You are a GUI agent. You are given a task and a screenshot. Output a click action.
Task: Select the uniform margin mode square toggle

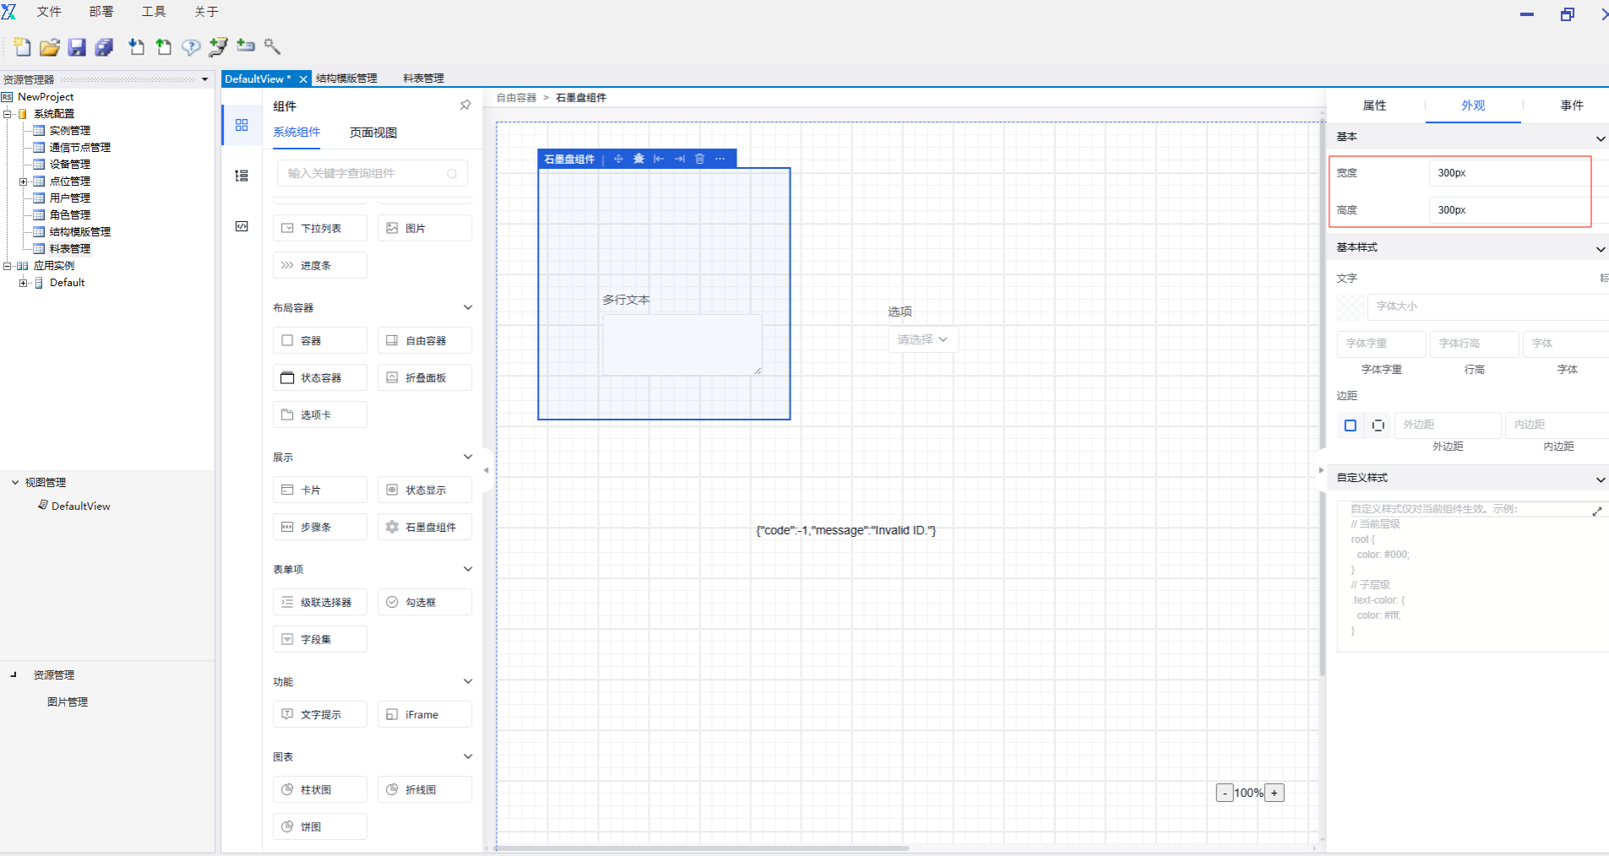(x=1351, y=425)
